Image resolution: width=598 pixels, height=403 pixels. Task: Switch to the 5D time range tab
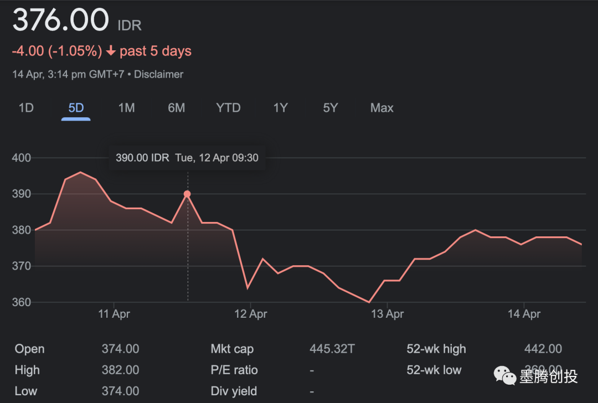click(76, 108)
